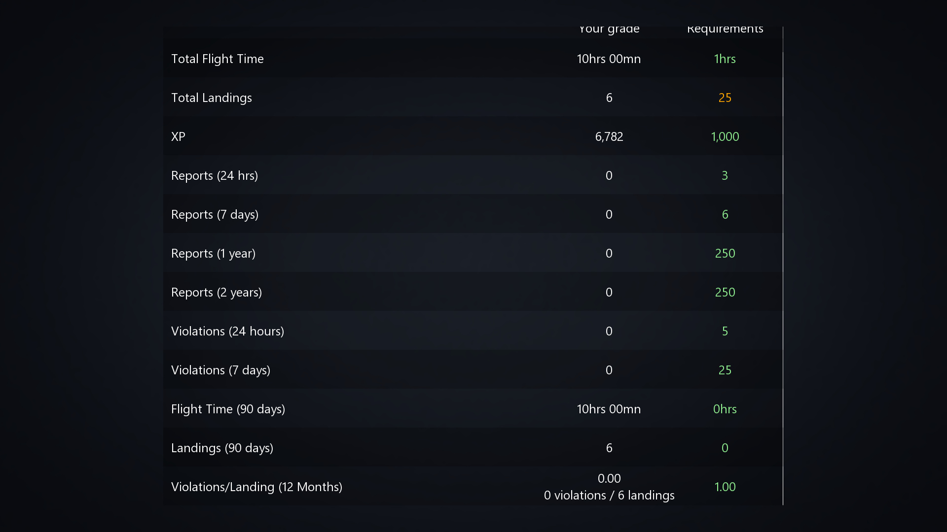The height and width of the screenshot is (532, 947).
Task: Select the Landings (90 days) row
Action: (473, 448)
